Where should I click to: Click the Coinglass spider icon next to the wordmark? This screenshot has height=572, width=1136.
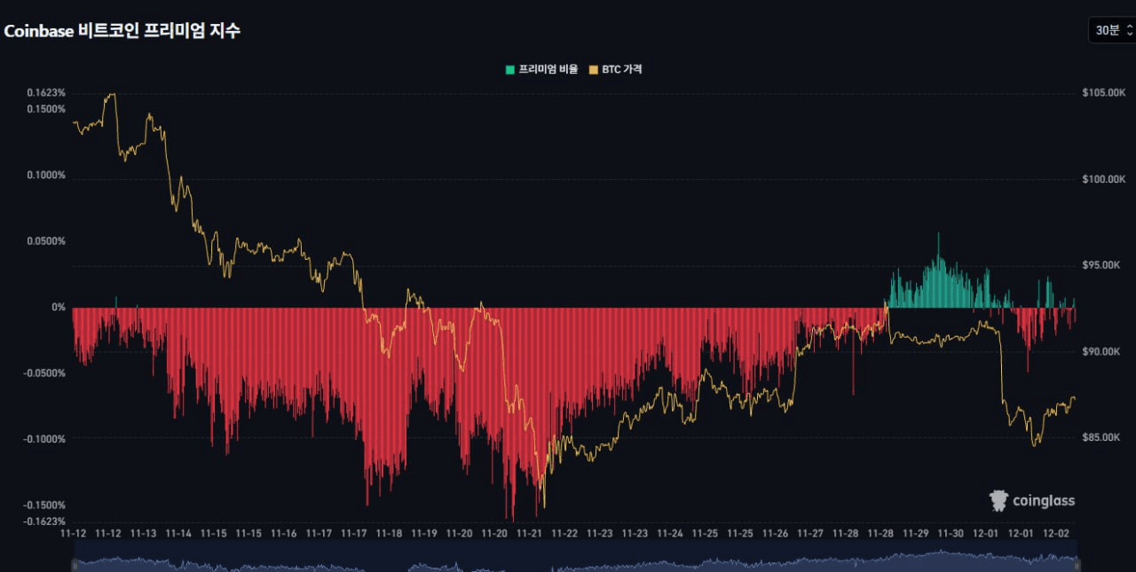(998, 500)
